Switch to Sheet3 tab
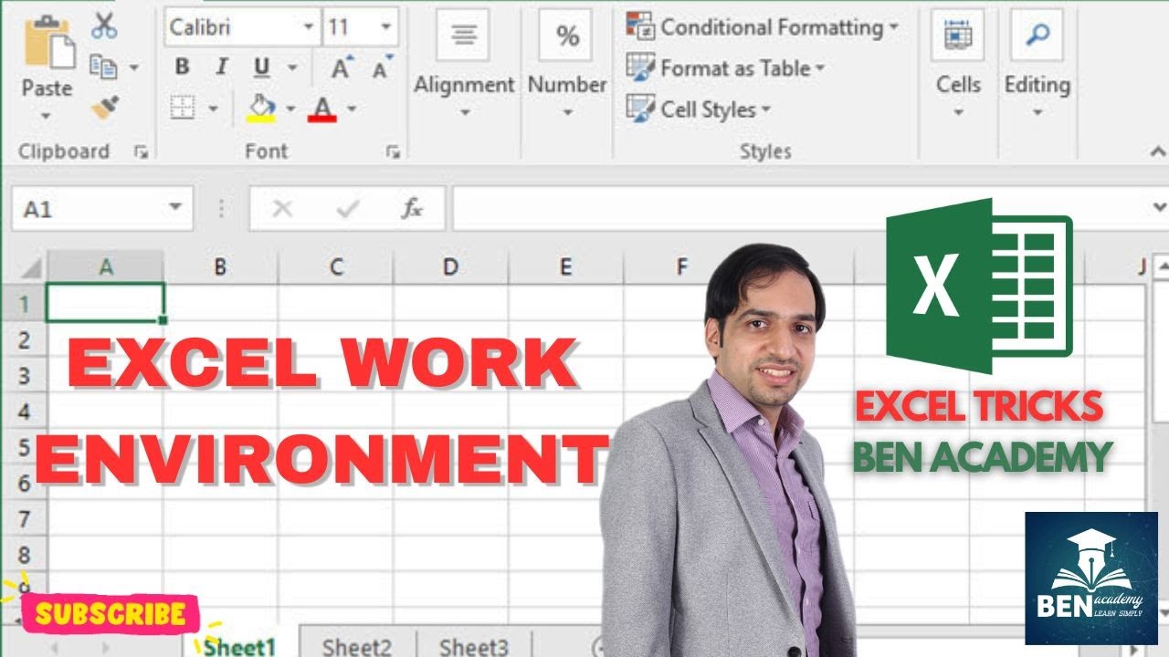This screenshot has height=657, width=1169. tap(474, 646)
